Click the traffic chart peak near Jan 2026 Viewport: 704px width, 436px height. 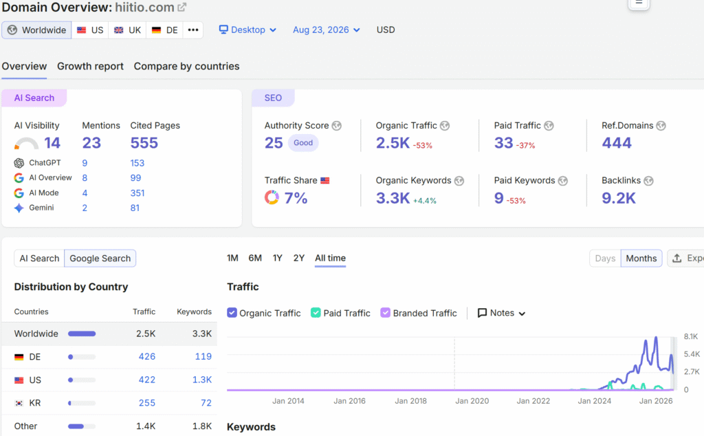click(x=656, y=338)
